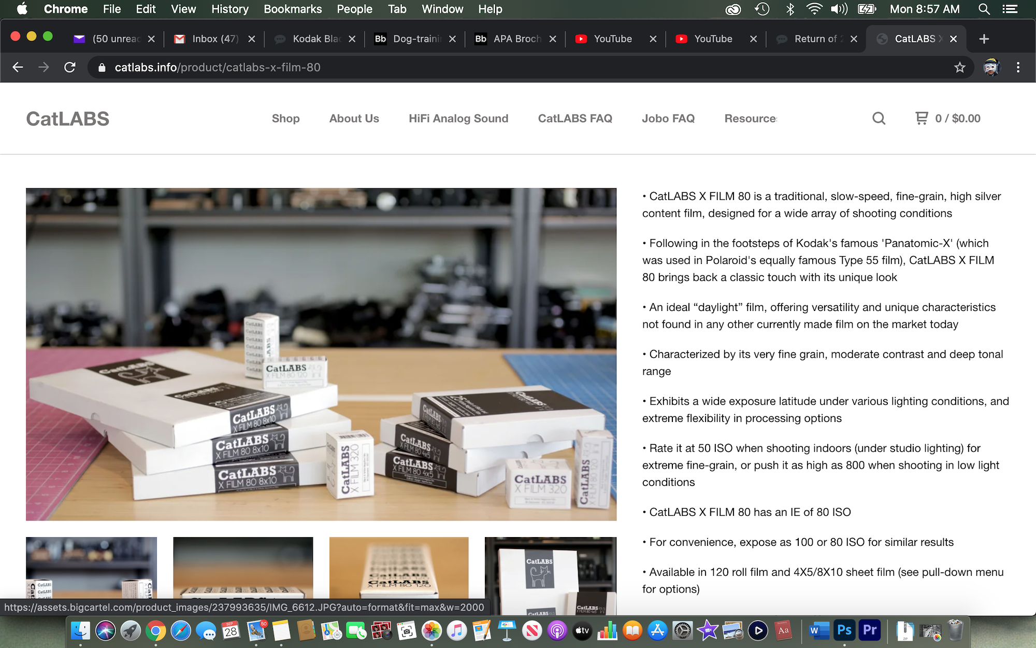Open the Bookmarks menu
Viewport: 1036px width, 648px height.
(x=293, y=9)
